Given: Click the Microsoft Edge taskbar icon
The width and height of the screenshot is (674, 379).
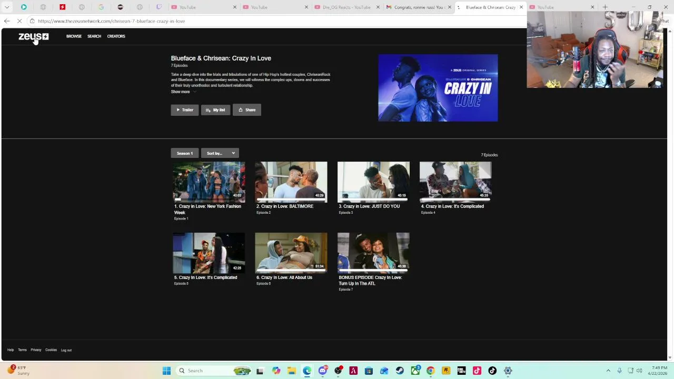Looking at the screenshot, I should pyautogui.click(x=307, y=371).
